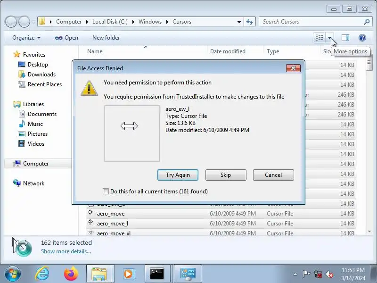
Task: Select Desktop in the navigation pane
Action: click(38, 65)
